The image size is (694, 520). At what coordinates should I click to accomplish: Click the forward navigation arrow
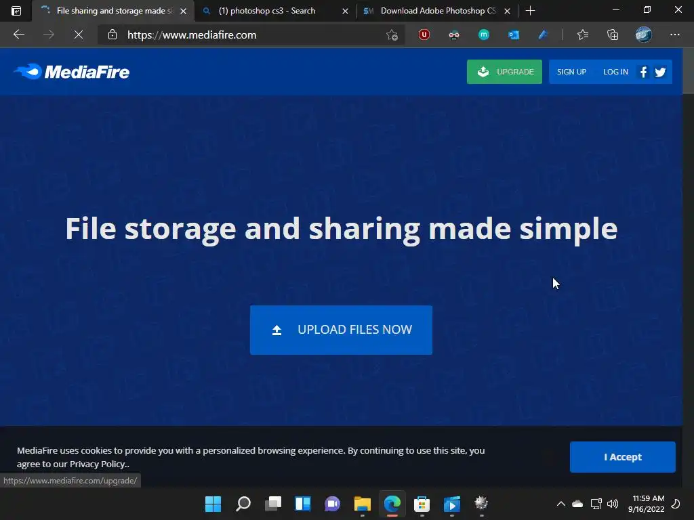(49, 35)
